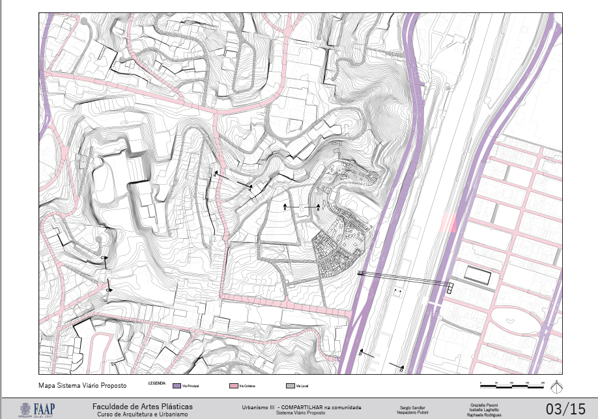The height and width of the screenshot is (419, 598).
Task: Click the section marker A arrow
Action: point(216,174)
